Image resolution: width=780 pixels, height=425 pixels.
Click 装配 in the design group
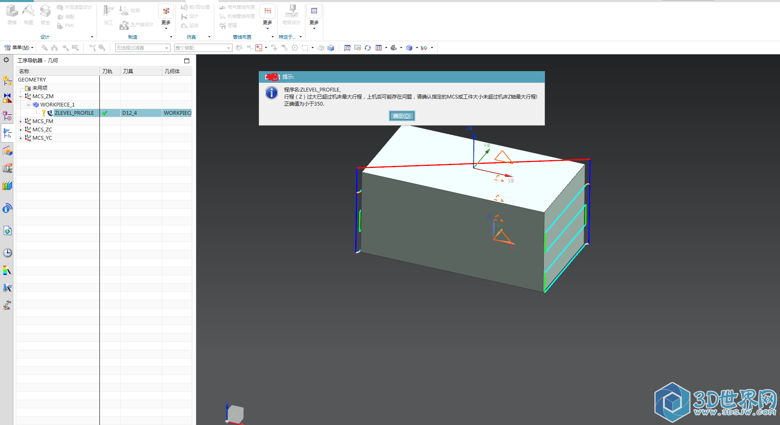[x=66, y=17]
